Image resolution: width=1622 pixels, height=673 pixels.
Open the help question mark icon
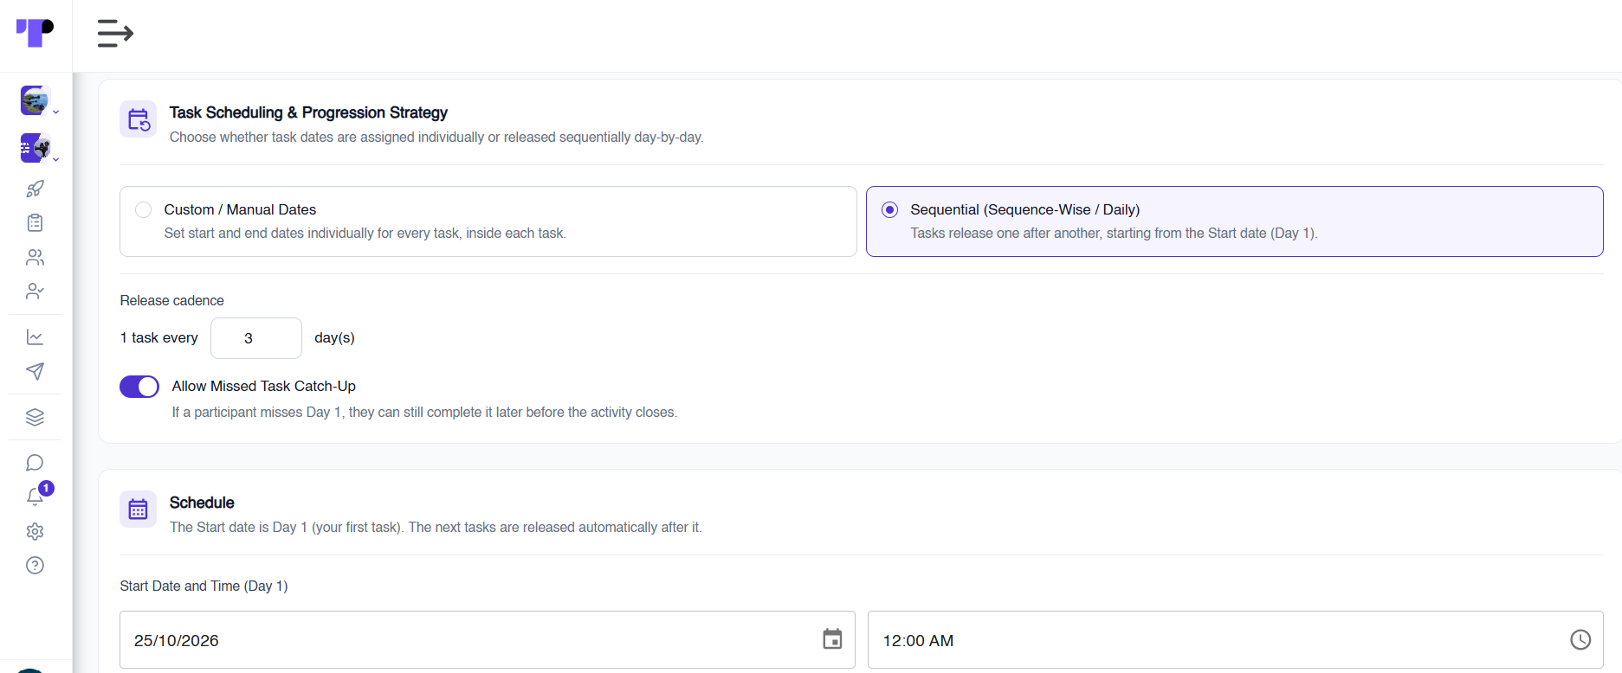pyautogui.click(x=35, y=566)
